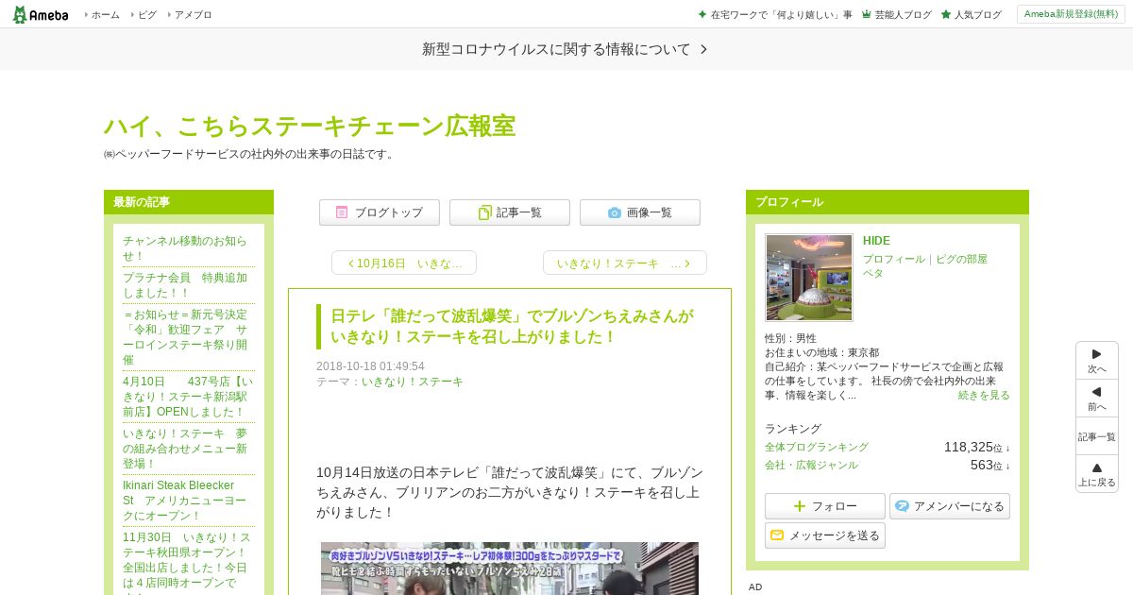This screenshot has height=595, width=1133.
Task: Open ピグの部屋 link
Action: click(x=961, y=259)
